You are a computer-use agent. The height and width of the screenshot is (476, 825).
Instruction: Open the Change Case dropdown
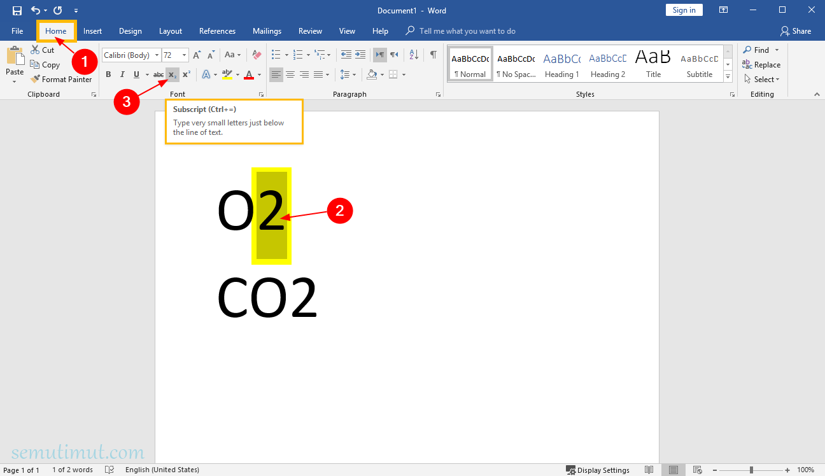233,55
